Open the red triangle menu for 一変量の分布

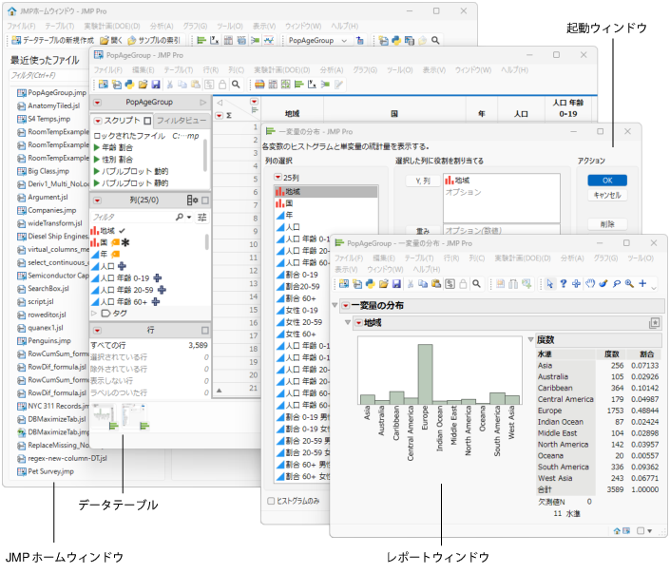point(345,306)
